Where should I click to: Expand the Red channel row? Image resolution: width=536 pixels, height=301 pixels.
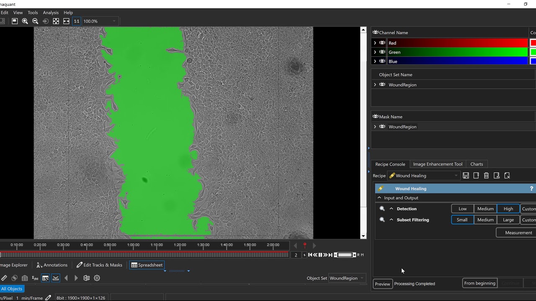coord(375,43)
